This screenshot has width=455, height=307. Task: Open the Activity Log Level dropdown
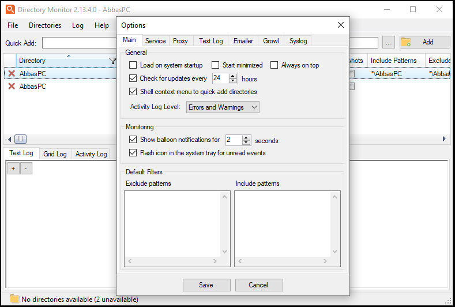click(x=223, y=107)
